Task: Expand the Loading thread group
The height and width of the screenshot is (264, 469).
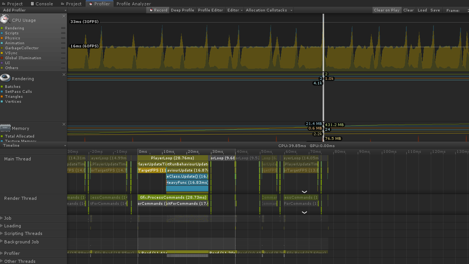Action: pyautogui.click(x=2, y=226)
